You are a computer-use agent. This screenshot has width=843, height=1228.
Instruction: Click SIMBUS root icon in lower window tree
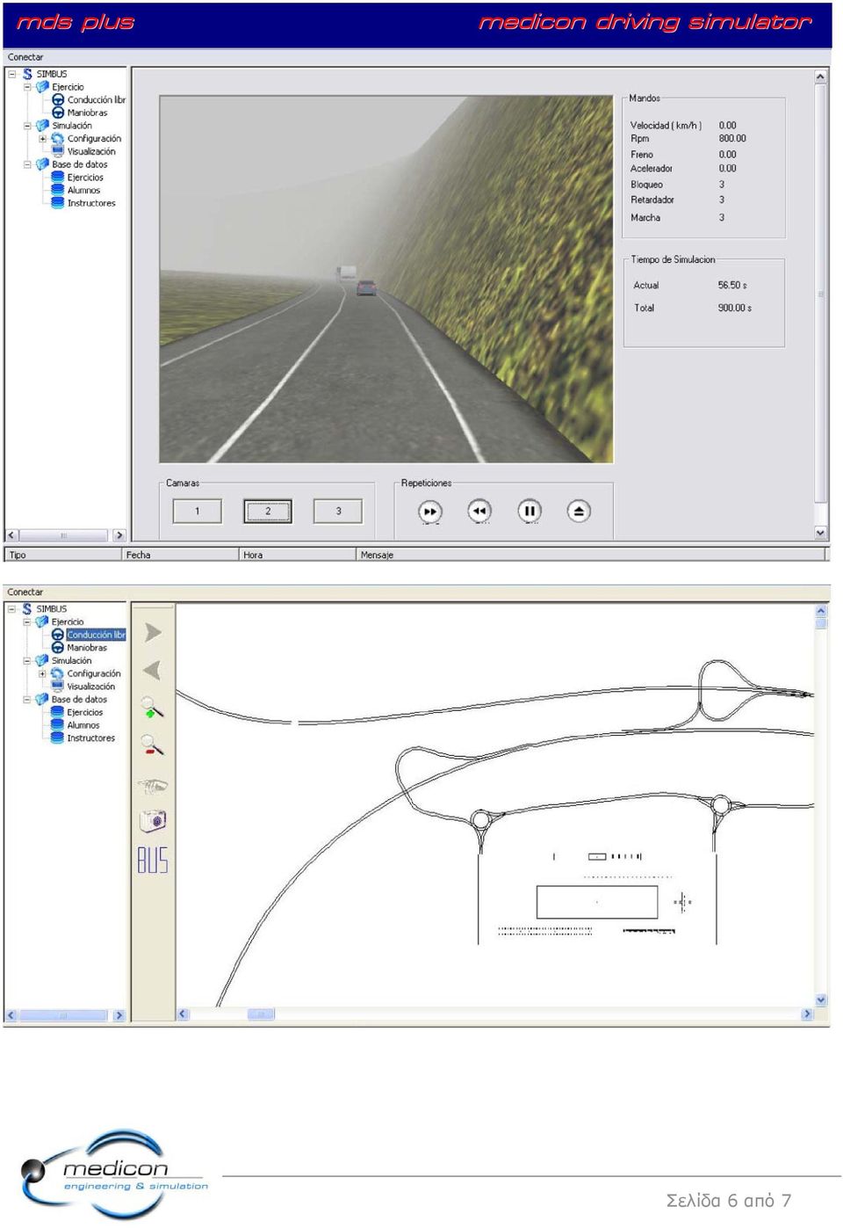point(27,608)
